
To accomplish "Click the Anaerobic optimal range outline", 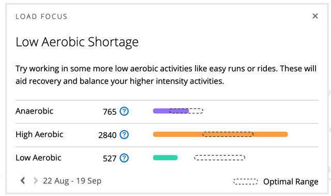I will [186, 111].
